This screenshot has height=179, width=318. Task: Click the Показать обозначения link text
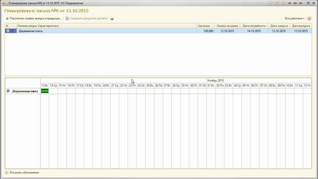[x=24, y=173]
